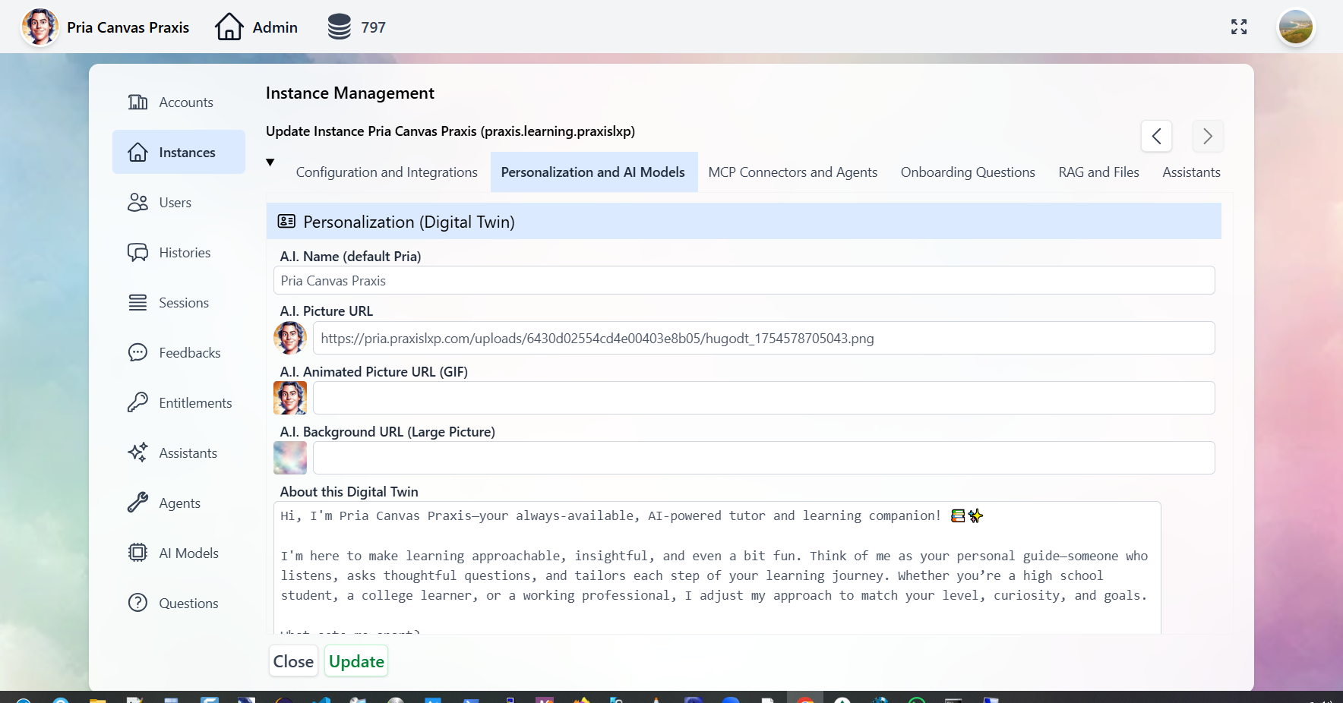
Task: Open the Assistants sparkle icon in sidebar
Action: [x=137, y=453]
